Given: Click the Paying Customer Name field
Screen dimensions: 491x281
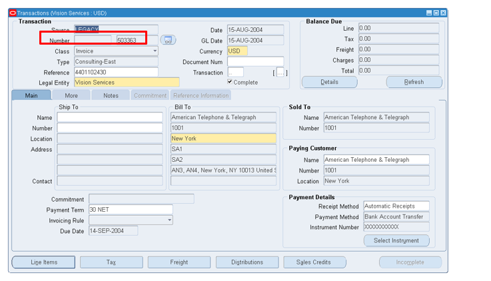Looking at the screenshot, I should [376, 160].
